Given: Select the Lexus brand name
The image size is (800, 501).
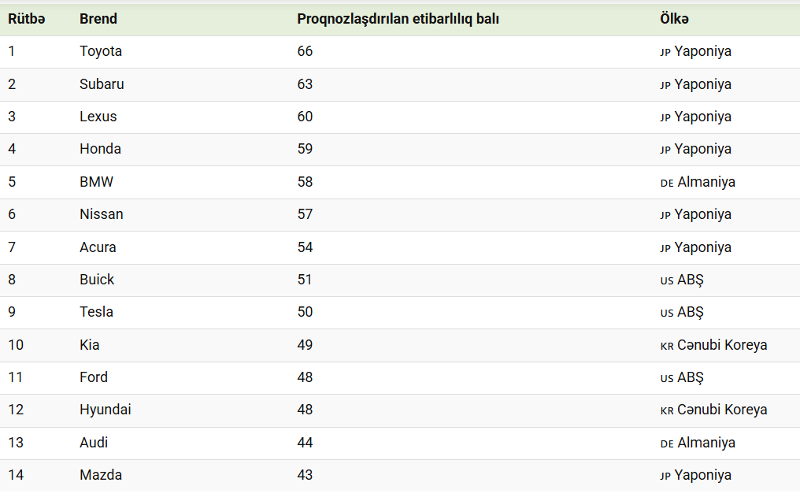Looking at the screenshot, I should [98, 117].
